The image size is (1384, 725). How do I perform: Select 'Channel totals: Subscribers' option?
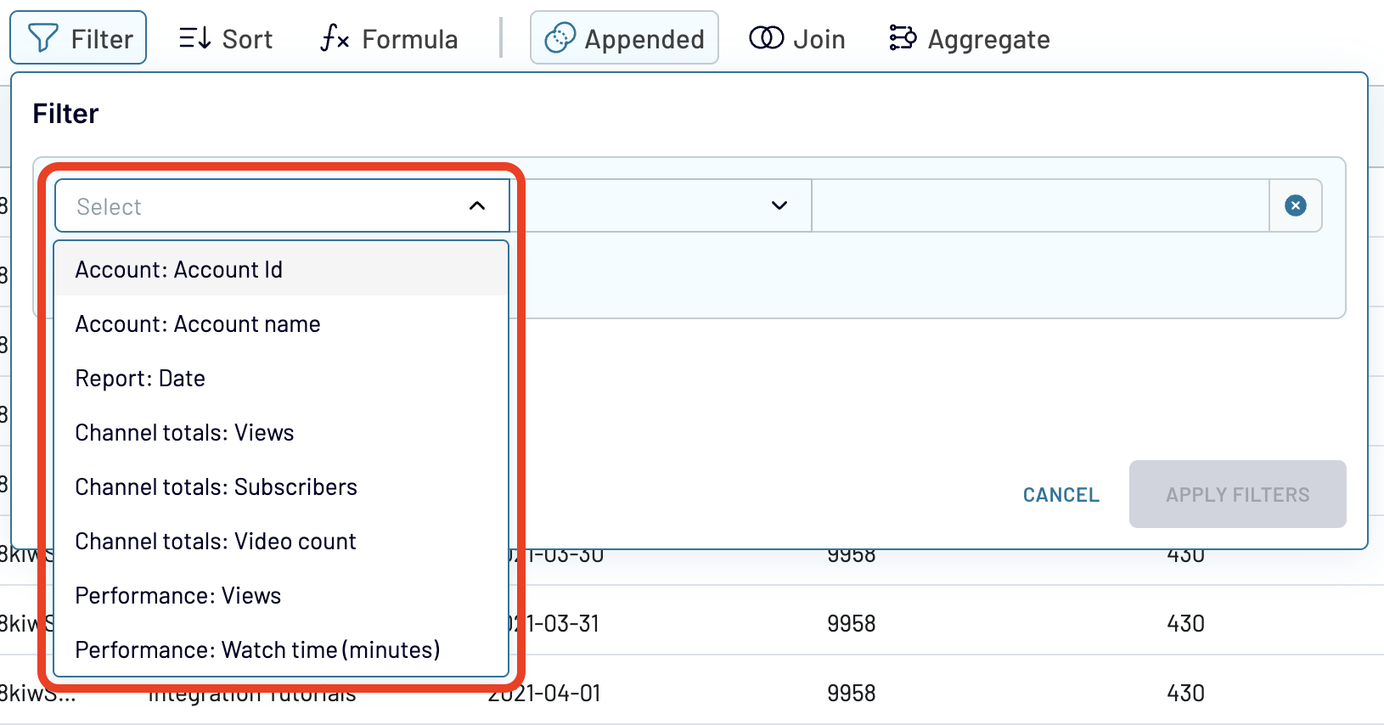pyautogui.click(x=216, y=487)
